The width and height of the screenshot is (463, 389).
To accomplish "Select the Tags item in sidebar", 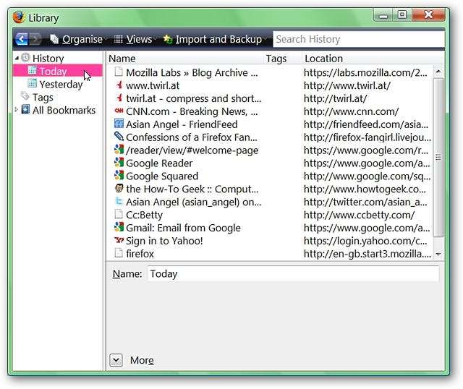I will pyautogui.click(x=43, y=98).
